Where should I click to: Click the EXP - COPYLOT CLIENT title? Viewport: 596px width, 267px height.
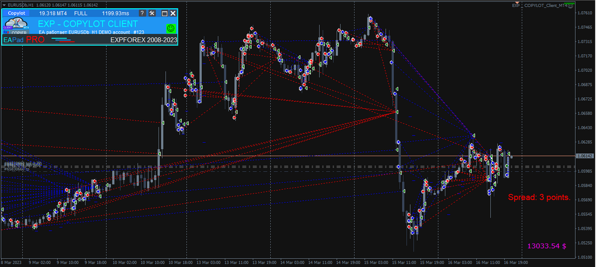click(x=88, y=23)
